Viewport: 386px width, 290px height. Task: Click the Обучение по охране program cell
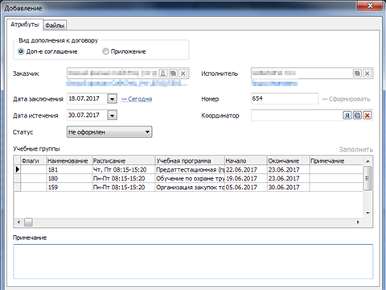pos(190,178)
